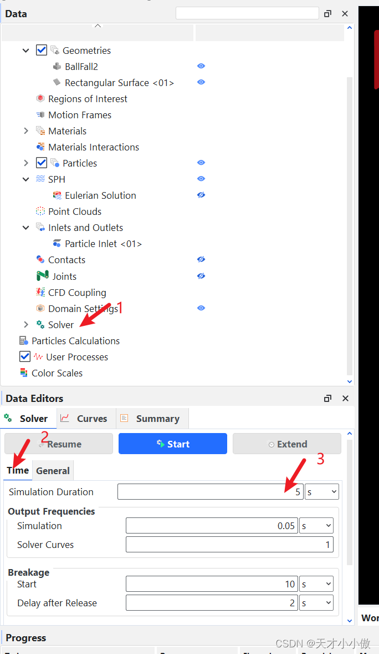
Task: Click the Breakage Start value field
Action: pos(212,584)
